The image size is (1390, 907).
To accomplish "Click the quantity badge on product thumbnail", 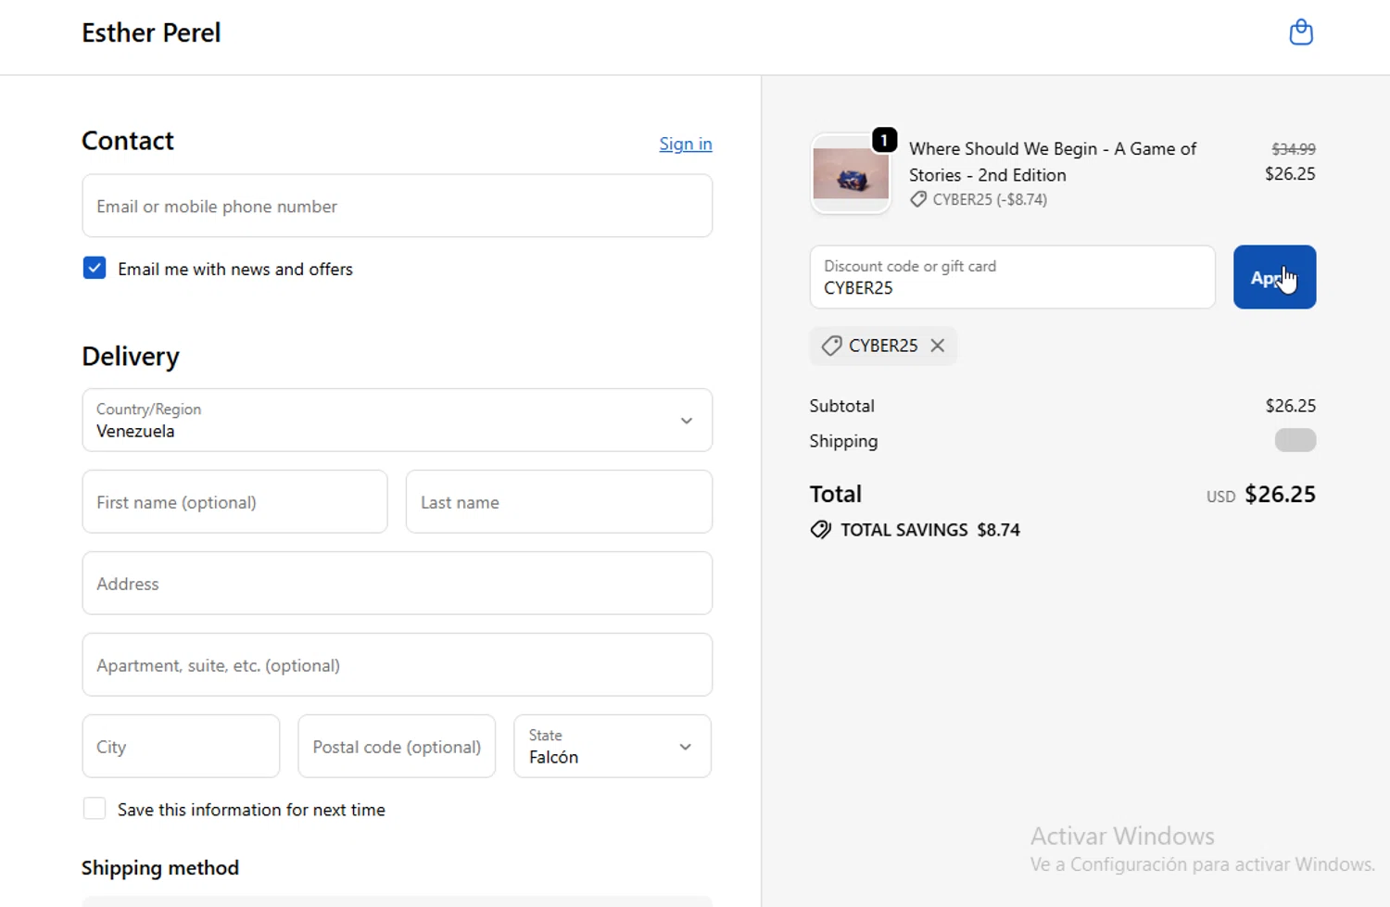I will click(x=885, y=140).
